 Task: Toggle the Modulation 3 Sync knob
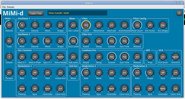(150, 89)
